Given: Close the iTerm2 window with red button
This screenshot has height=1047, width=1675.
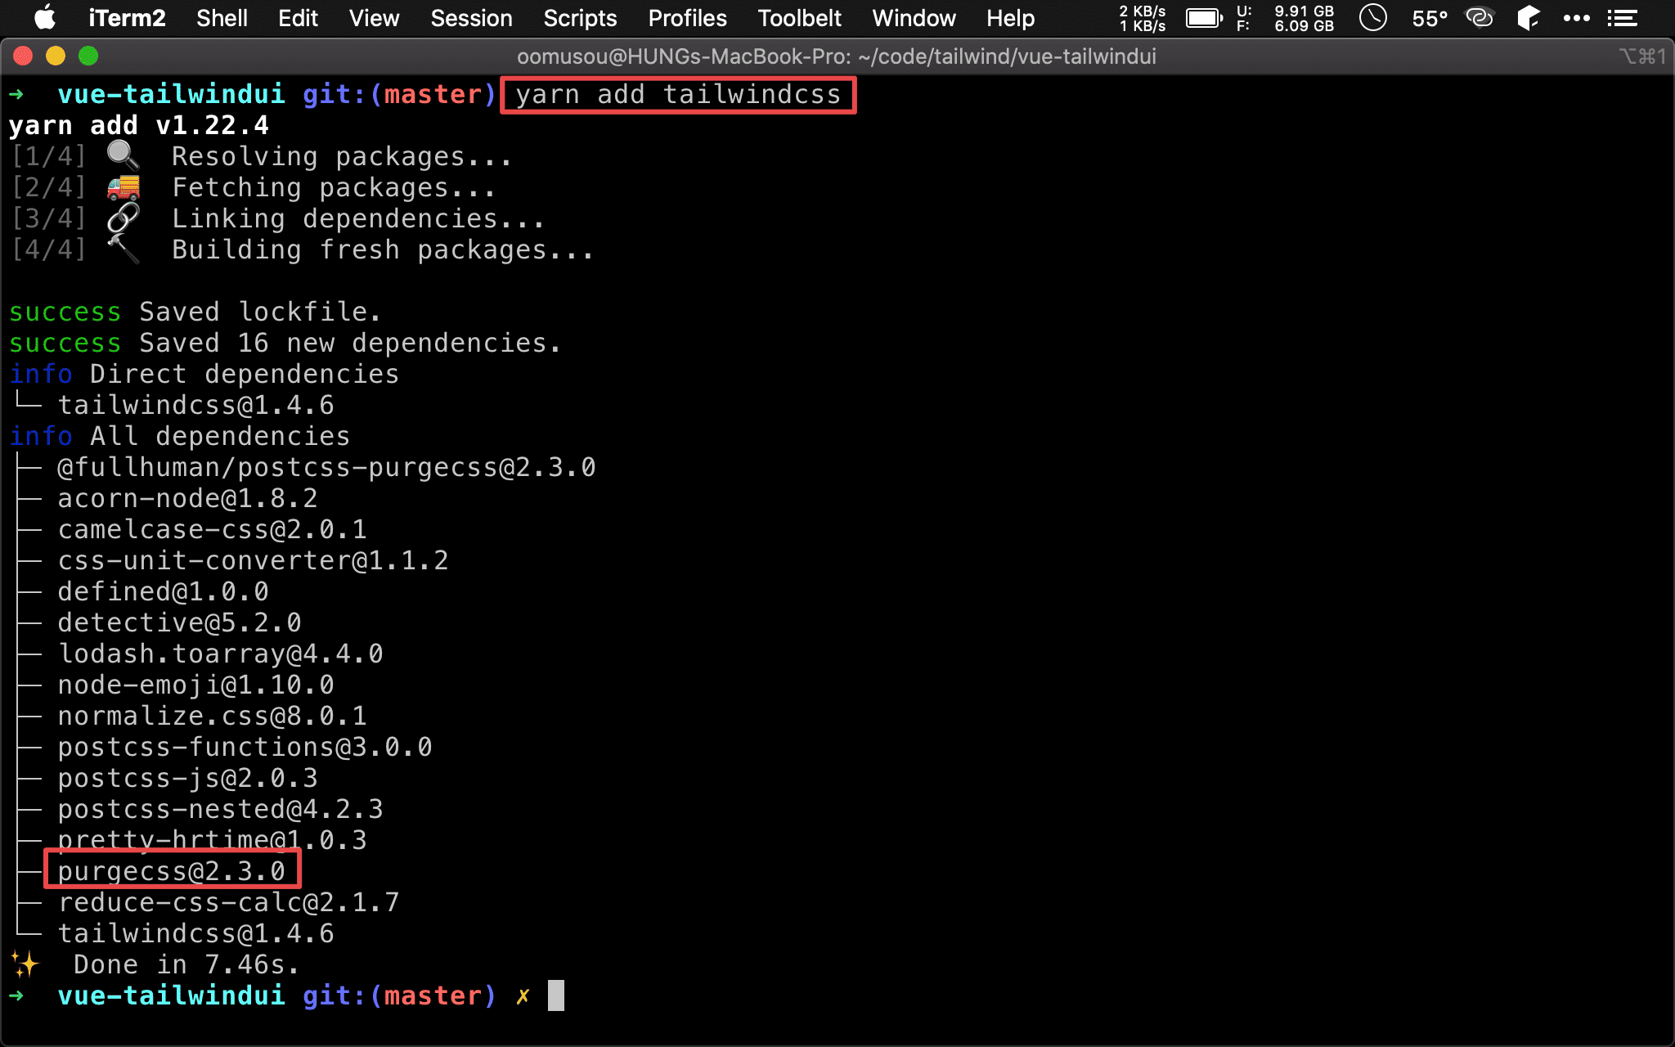Looking at the screenshot, I should pos(23,56).
